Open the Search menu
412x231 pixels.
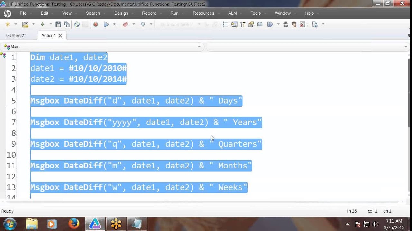pos(93,13)
